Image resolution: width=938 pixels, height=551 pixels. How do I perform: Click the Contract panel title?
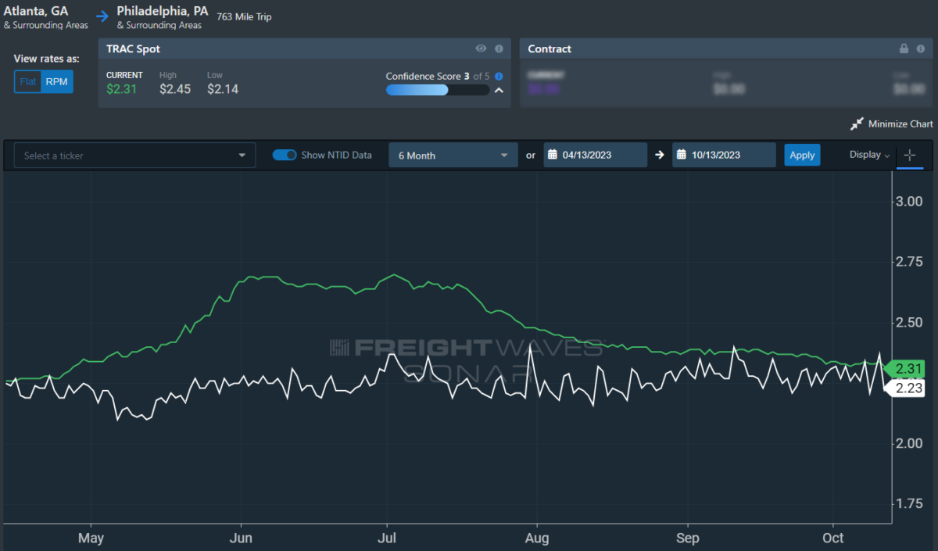550,48
